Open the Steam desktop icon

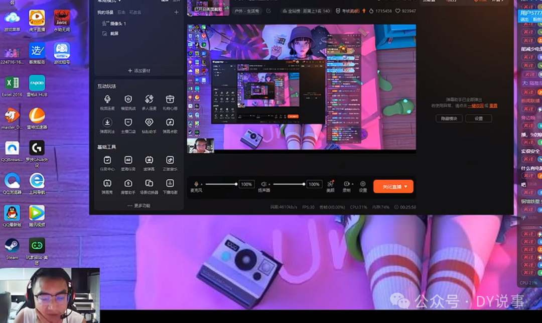pos(12,249)
